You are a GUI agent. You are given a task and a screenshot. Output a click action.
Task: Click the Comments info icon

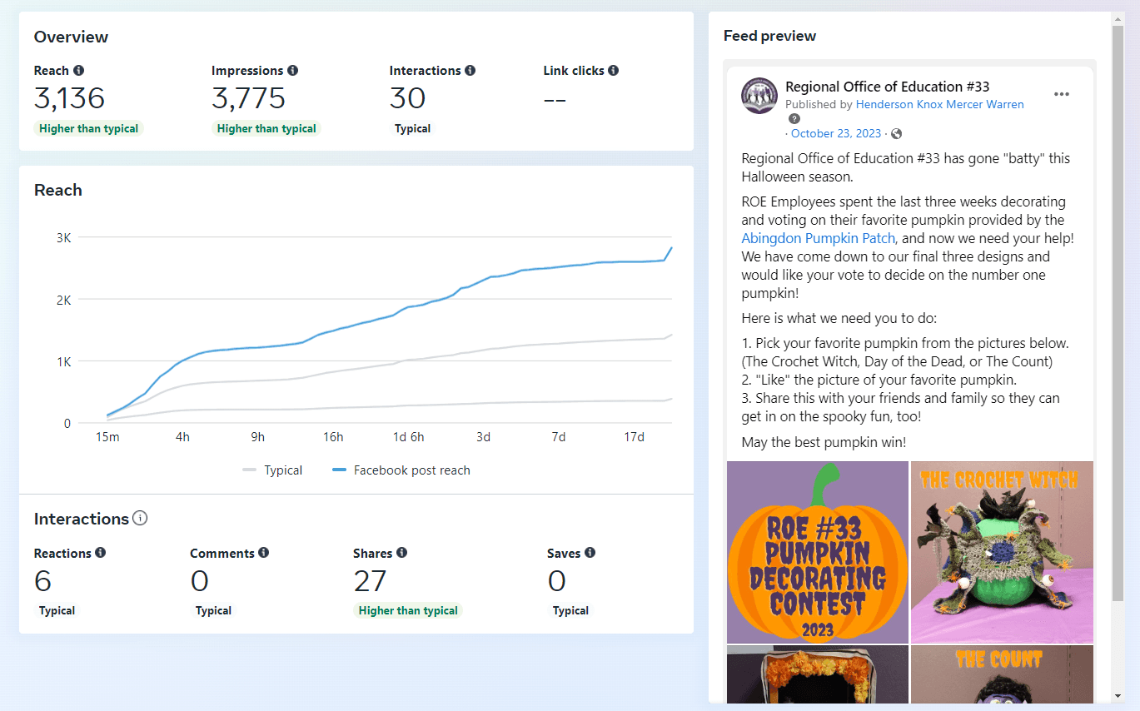coord(264,553)
